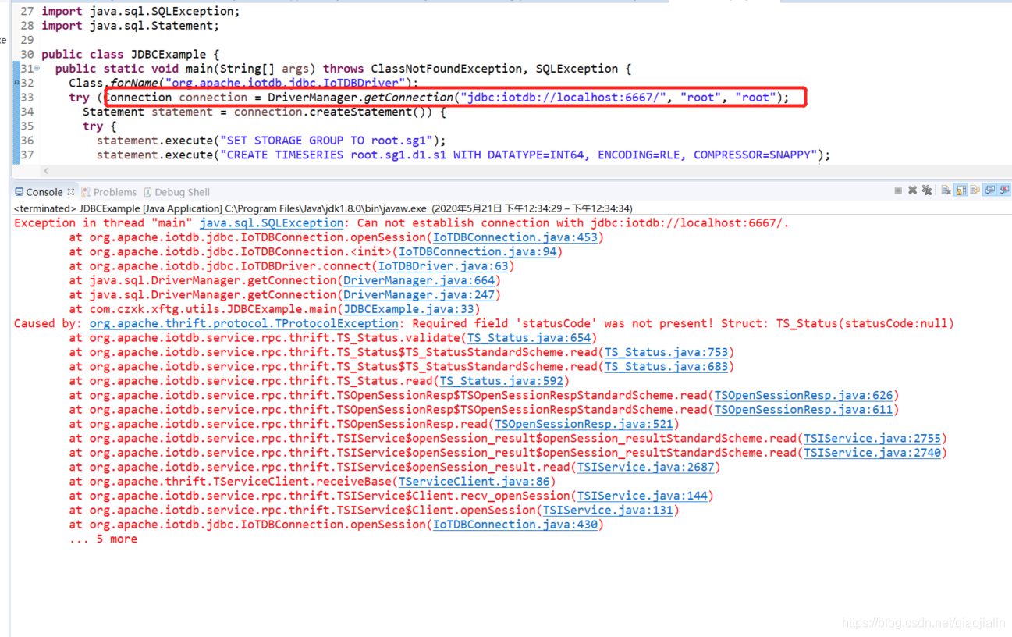Click the 'import java.sql.SQLException;' line

140,11
